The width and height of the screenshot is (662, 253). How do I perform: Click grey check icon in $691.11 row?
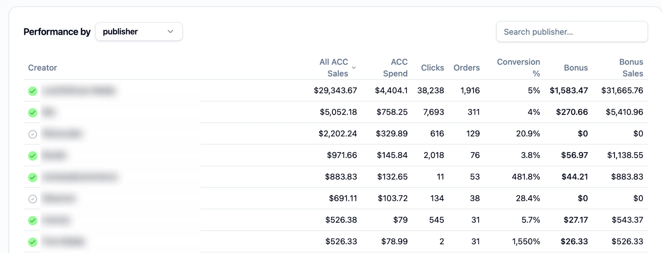click(x=33, y=199)
